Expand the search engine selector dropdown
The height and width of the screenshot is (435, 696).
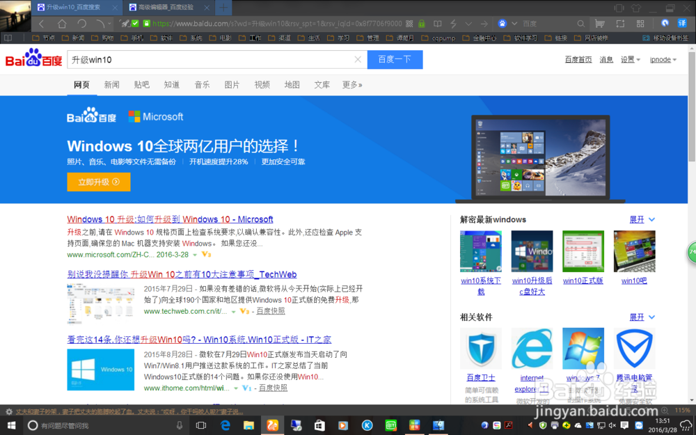point(514,24)
